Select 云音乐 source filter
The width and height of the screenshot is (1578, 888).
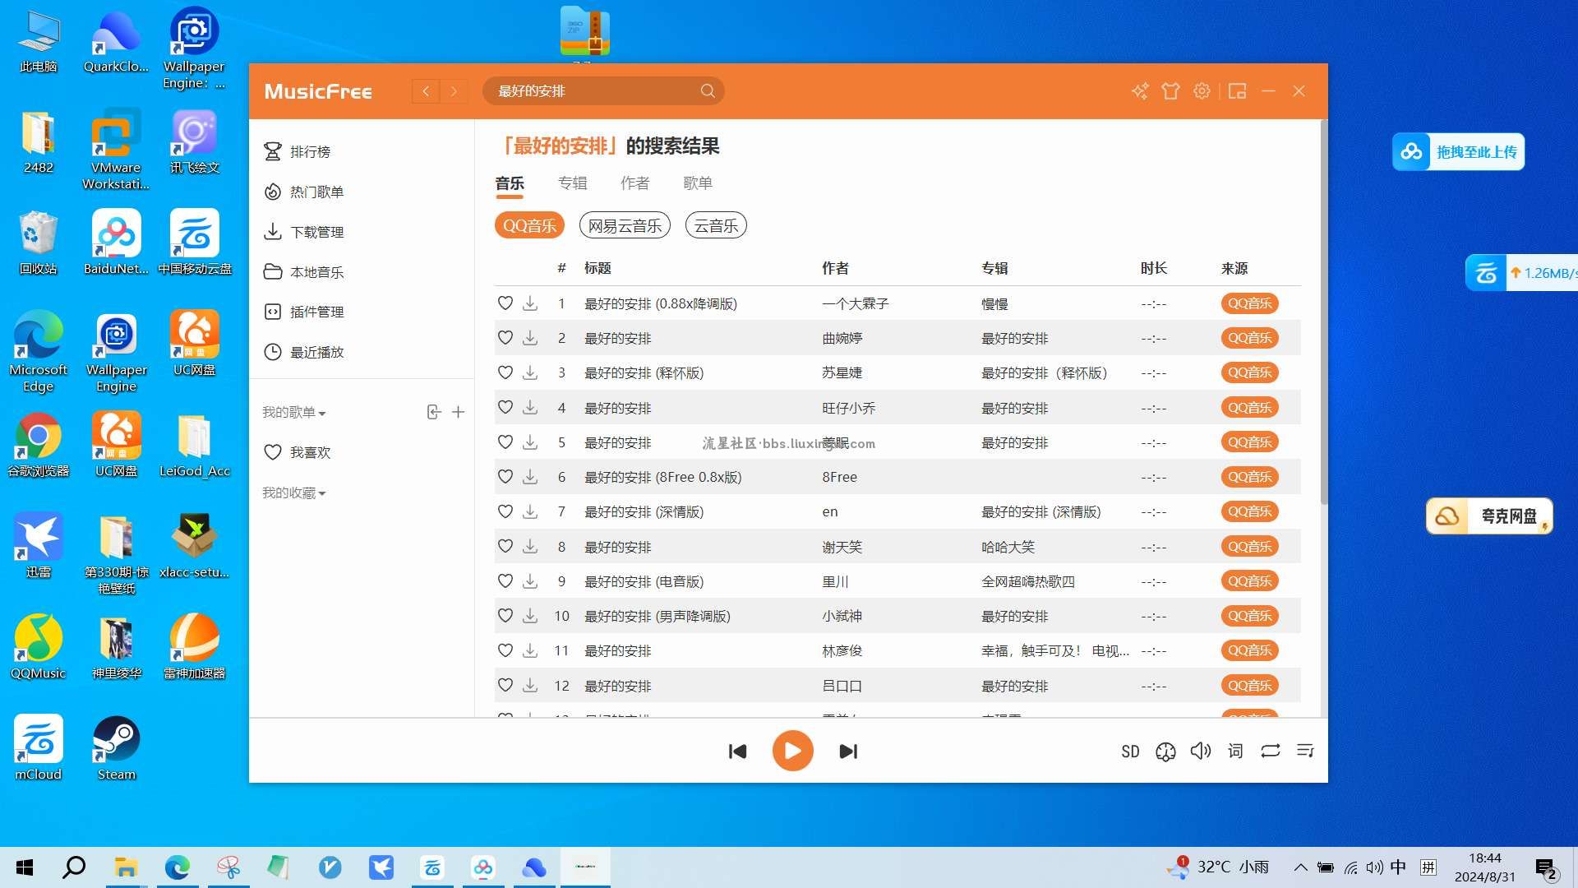pyautogui.click(x=716, y=225)
